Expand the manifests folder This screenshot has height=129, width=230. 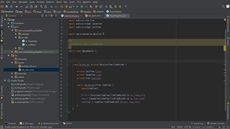[9, 23]
